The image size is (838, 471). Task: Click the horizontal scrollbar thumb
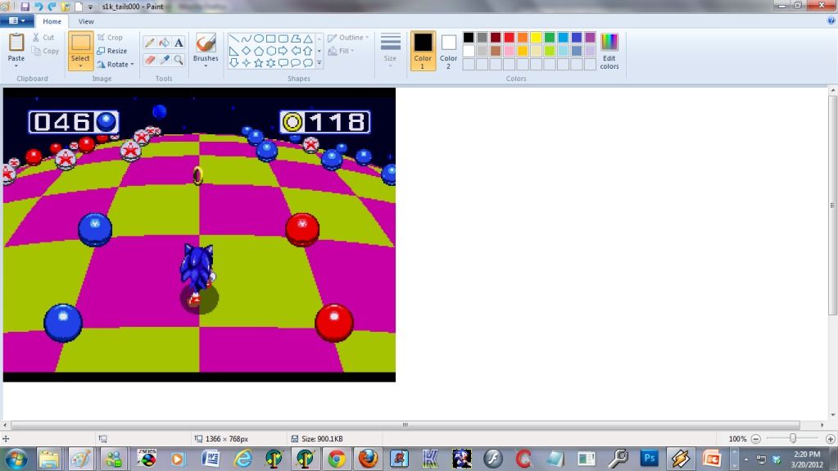point(405,425)
